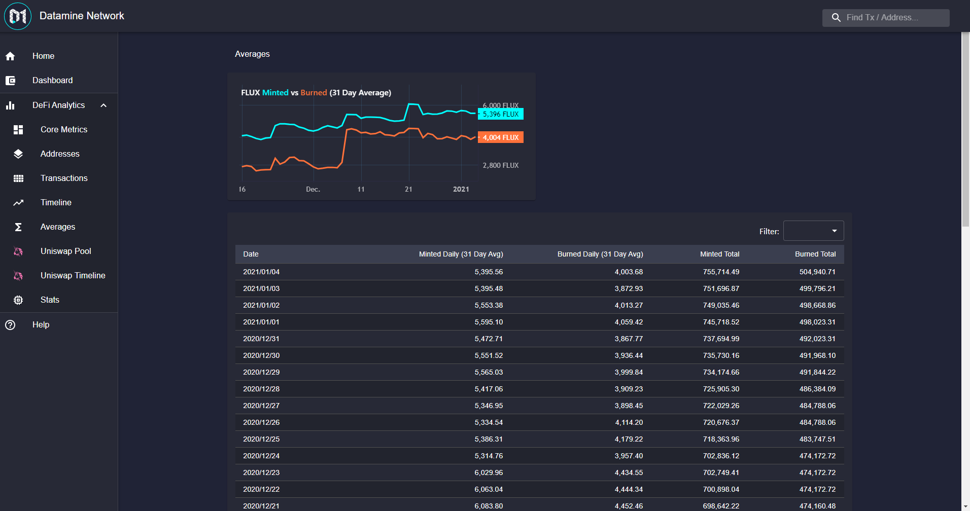Image resolution: width=970 pixels, height=511 pixels.
Task: Click the 4,179.22 burned daily value
Action: point(629,439)
